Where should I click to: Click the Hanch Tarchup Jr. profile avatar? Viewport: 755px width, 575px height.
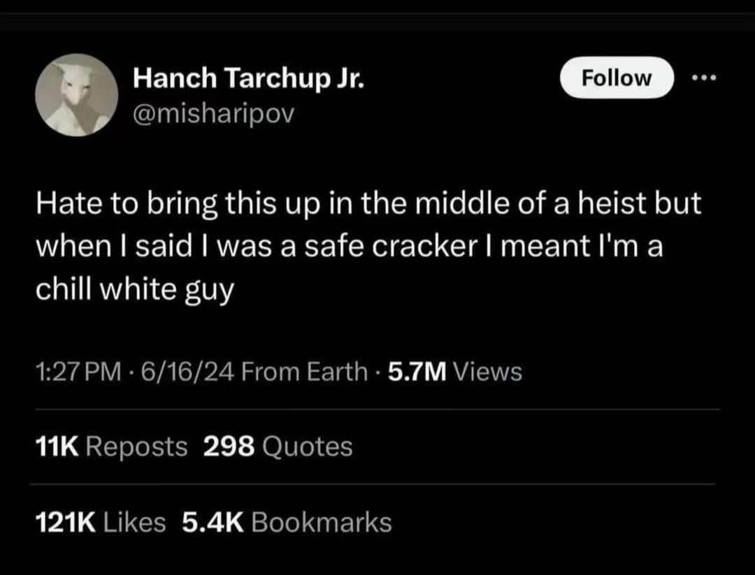[76, 95]
